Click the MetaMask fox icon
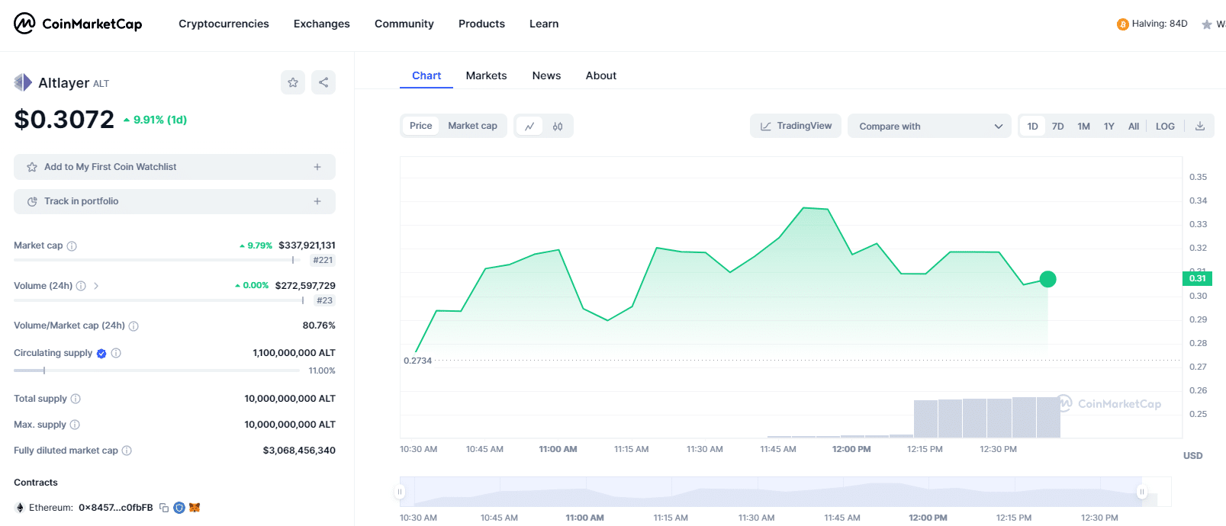The height and width of the screenshot is (526, 1226). pos(195,508)
